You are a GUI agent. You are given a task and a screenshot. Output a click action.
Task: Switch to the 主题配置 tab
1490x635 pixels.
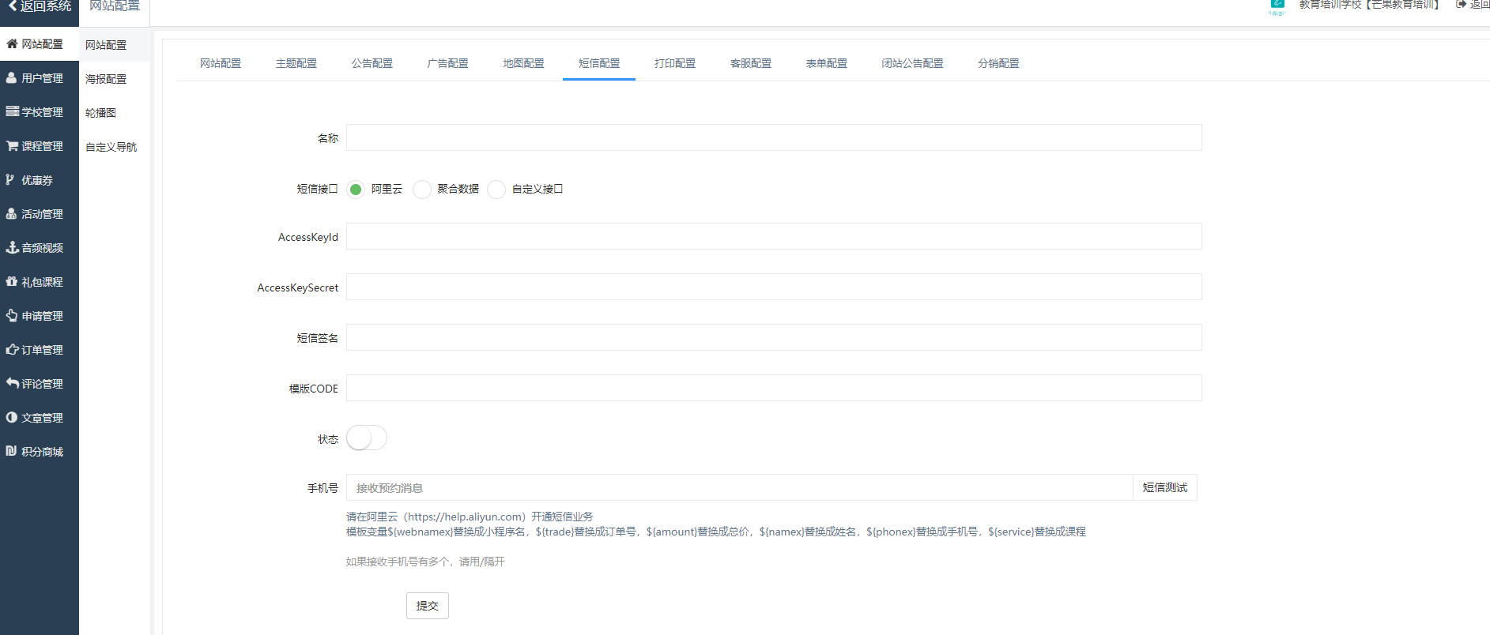click(x=296, y=63)
